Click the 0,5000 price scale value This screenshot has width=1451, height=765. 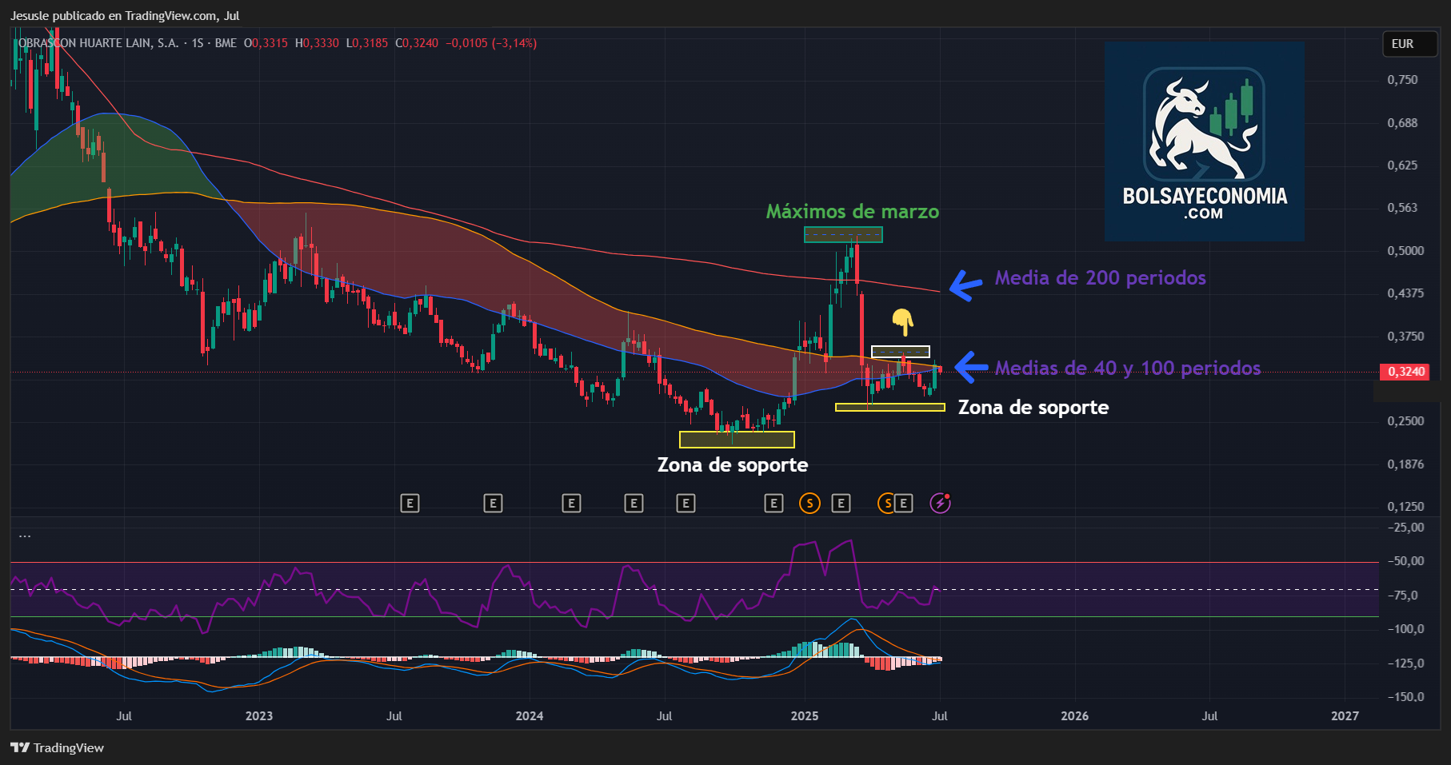coord(1405,250)
